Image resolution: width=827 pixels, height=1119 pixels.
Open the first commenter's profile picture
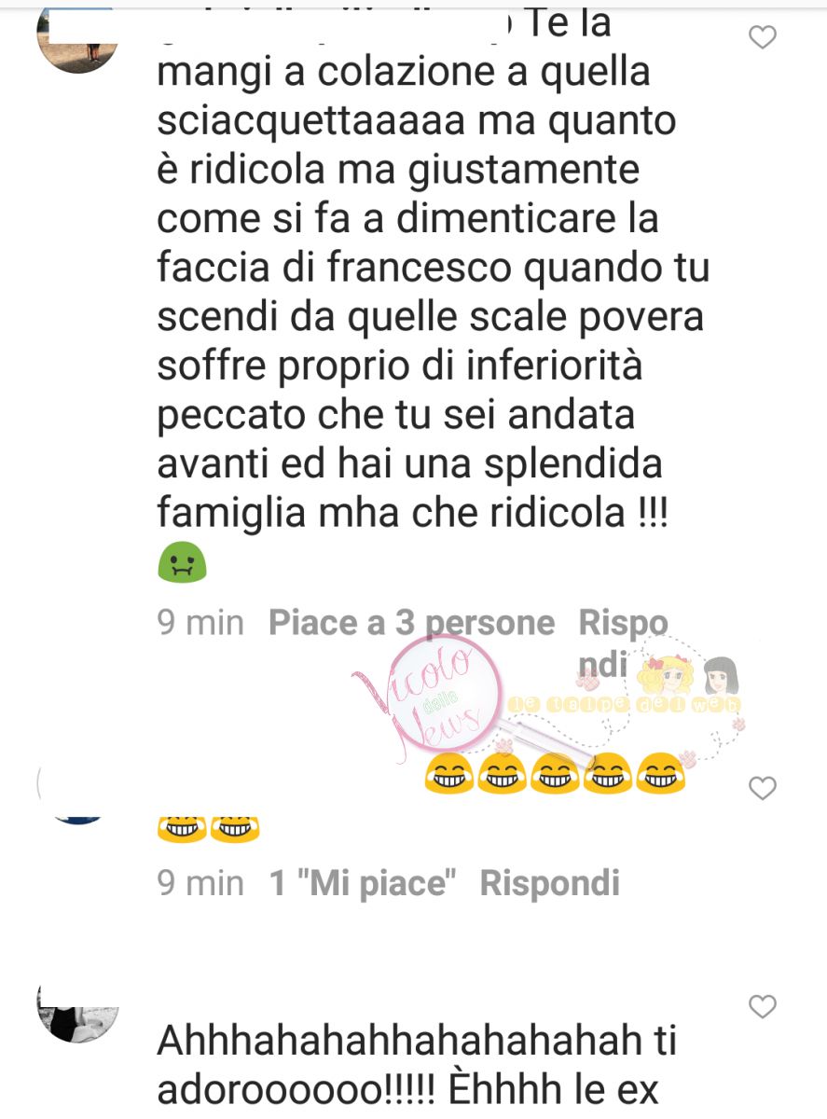(78, 37)
